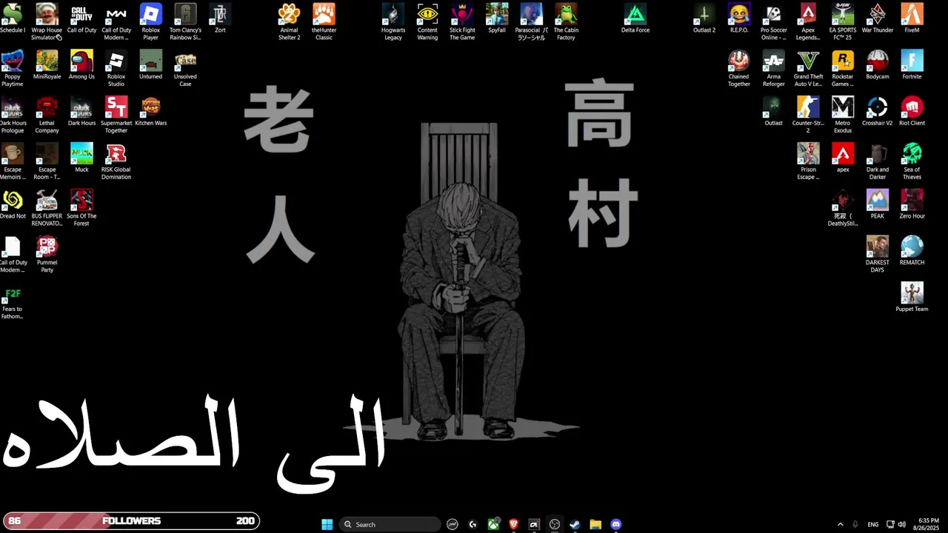Open Sons Of The Forest icon
Screen dimensions: 948x533
(81, 208)
